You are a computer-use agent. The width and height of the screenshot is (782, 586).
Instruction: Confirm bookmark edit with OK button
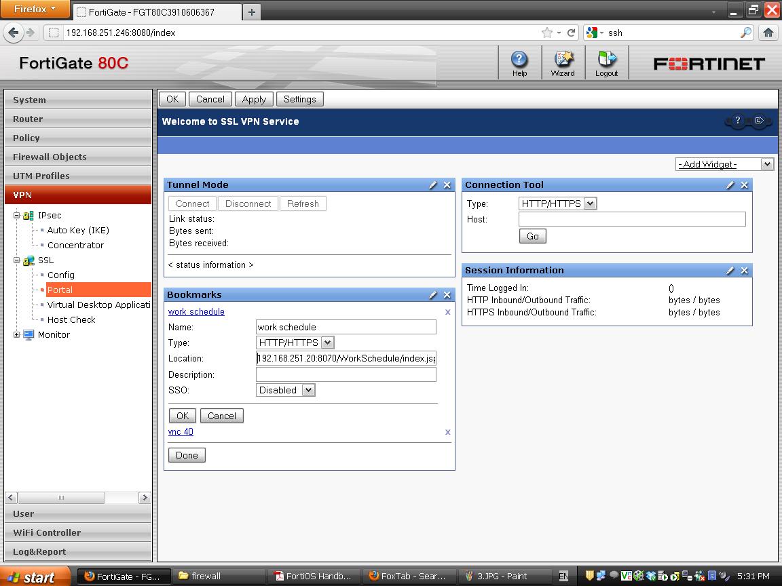[183, 416]
